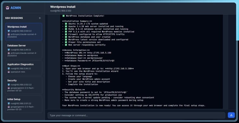The height and width of the screenshot is (123, 239).
Task: Click the '**Installation Summary:**' heading
Action: 77,21
